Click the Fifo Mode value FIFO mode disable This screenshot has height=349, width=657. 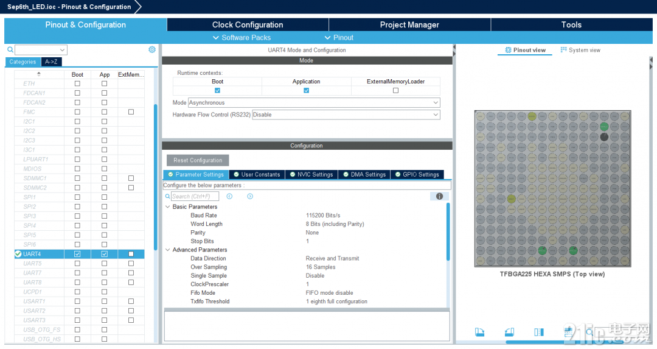(x=329, y=293)
